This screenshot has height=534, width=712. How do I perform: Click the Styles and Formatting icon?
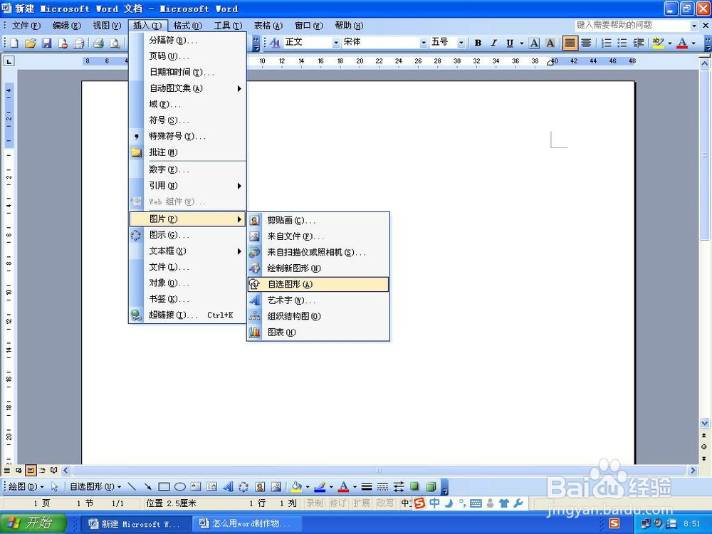coord(274,43)
